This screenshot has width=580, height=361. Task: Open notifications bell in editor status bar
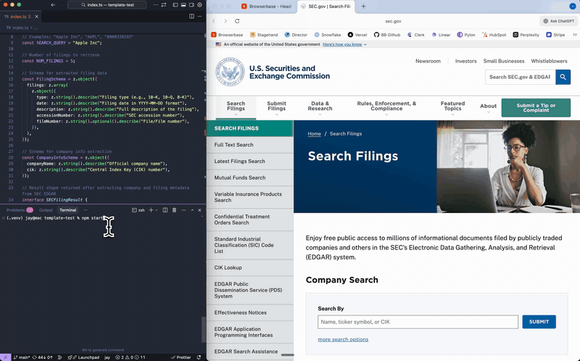click(x=199, y=357)
